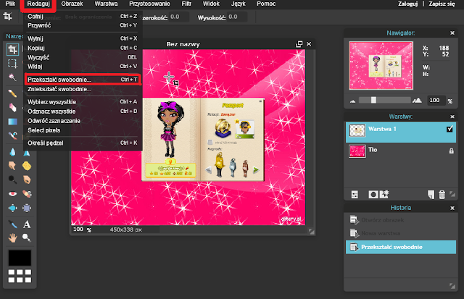Select the rectangular Marquee tool
The width and height of the screenshot is (464, 299).
click(x=12, y=64)
